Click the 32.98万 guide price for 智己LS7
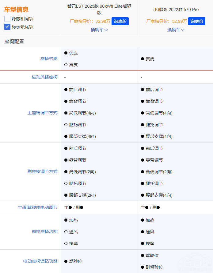 103,21
